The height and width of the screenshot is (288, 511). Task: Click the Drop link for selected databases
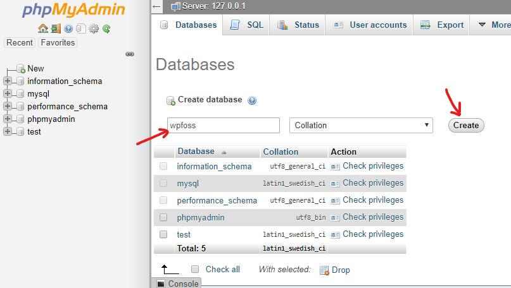341,270
